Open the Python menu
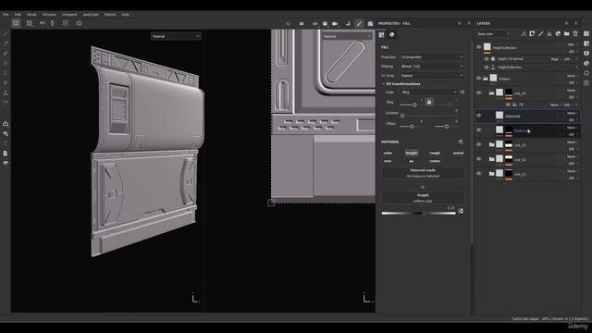This screenshot has width=592, height=333. click(110, 15)
